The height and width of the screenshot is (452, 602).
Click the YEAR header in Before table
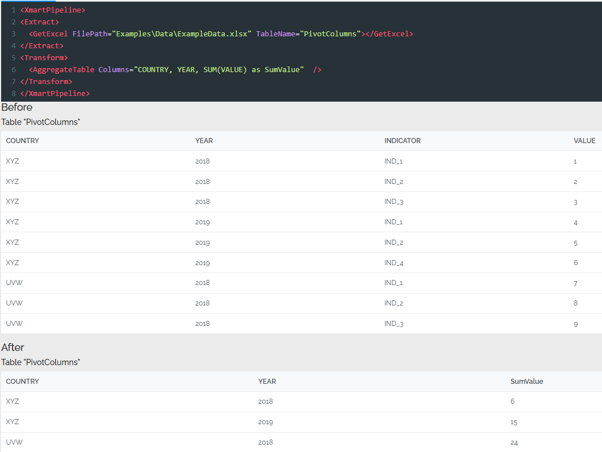click(204, 141)
